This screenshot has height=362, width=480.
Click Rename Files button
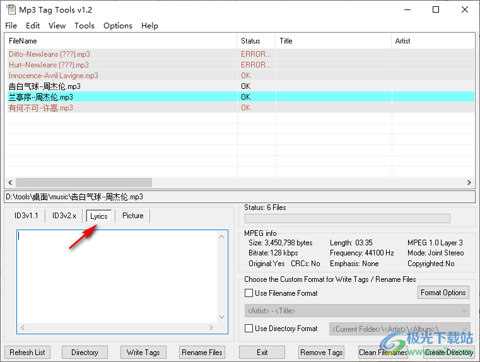202,353
